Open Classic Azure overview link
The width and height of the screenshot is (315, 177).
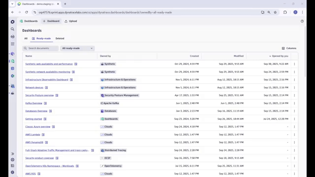pyautogui.click(x=38, y=127)
